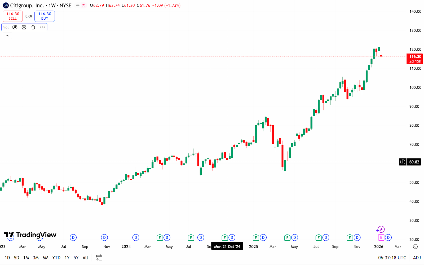
Task: Collapse the indicator legend chevron
Action: pos(7,36)
